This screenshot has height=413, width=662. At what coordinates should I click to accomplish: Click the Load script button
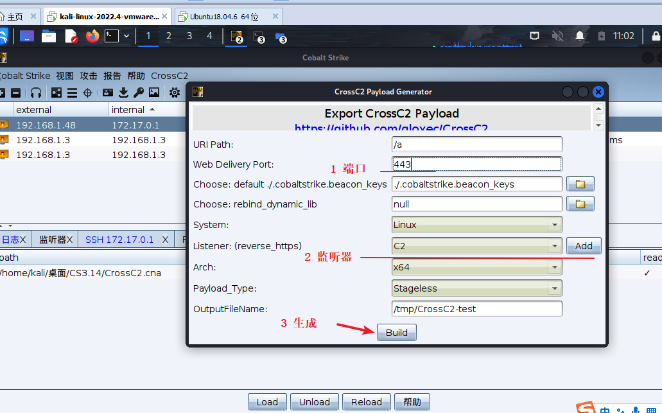[267, 402]
